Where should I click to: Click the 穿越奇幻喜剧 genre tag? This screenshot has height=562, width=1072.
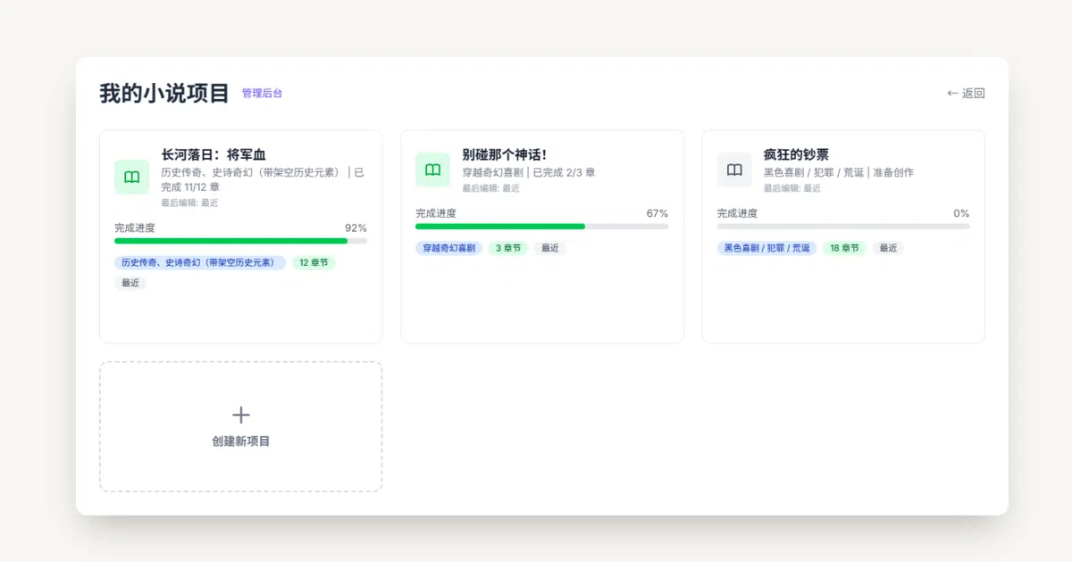pos(448,248)
